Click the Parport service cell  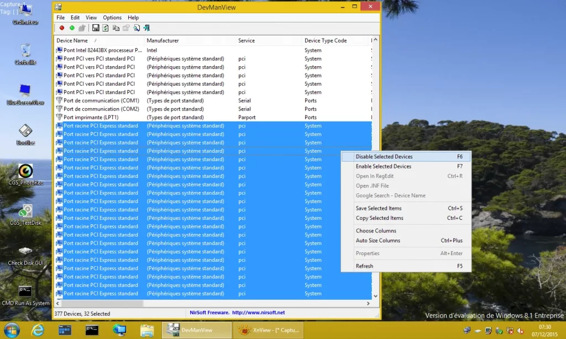tap(247, 117)
